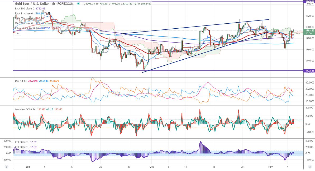Click the H1796.18 high price value
The width and height of the screenshot is (315, 171).
(102, 4)
